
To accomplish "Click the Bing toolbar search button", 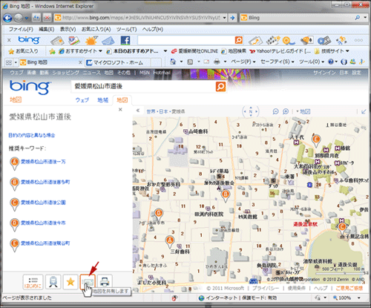I will pyautogui.click(x=239, y=40).
